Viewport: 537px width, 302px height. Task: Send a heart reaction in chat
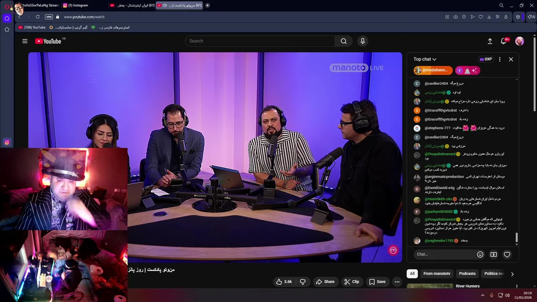pos(507,254)
